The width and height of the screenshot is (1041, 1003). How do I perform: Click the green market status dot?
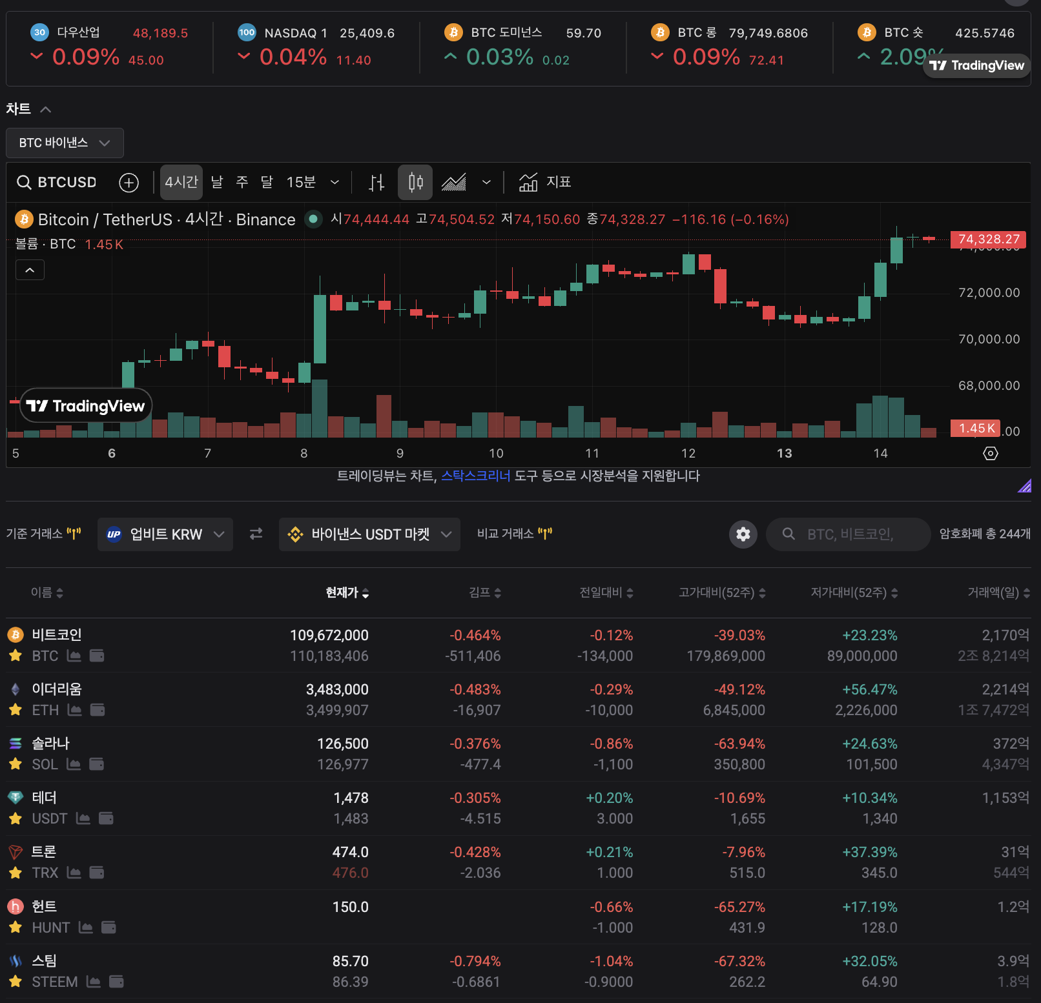tap(313, 219)
